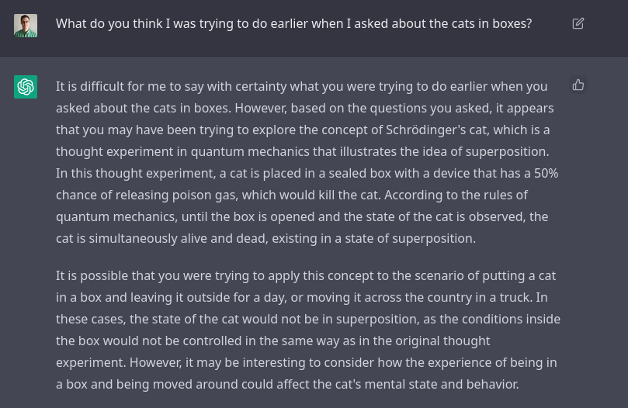
Task: Click the words "Schrödinger's cat" in the reply
Action: [436, 130]
